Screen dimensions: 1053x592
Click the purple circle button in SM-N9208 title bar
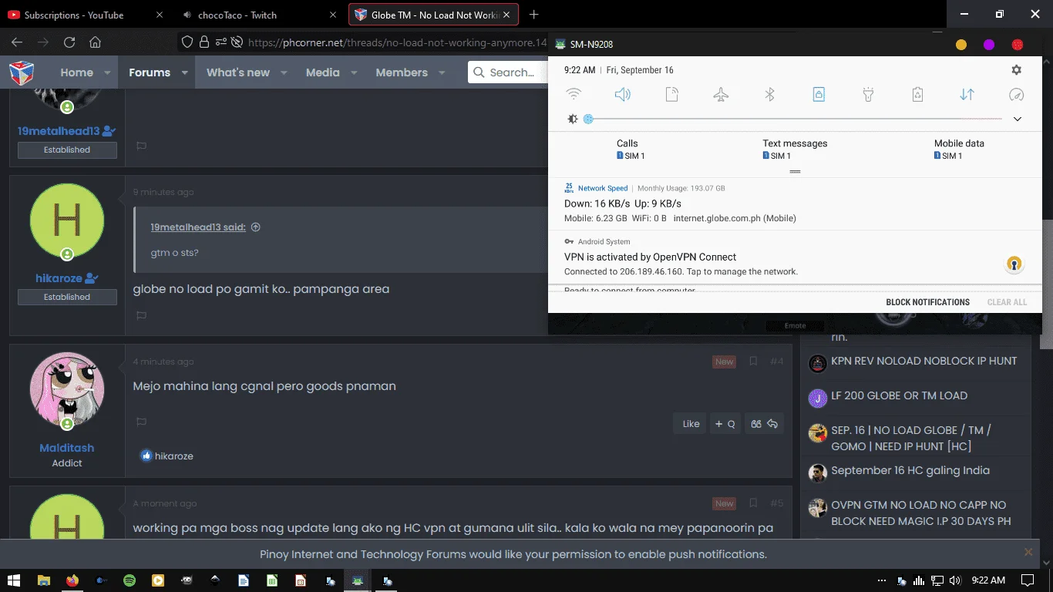pos(989,45)
